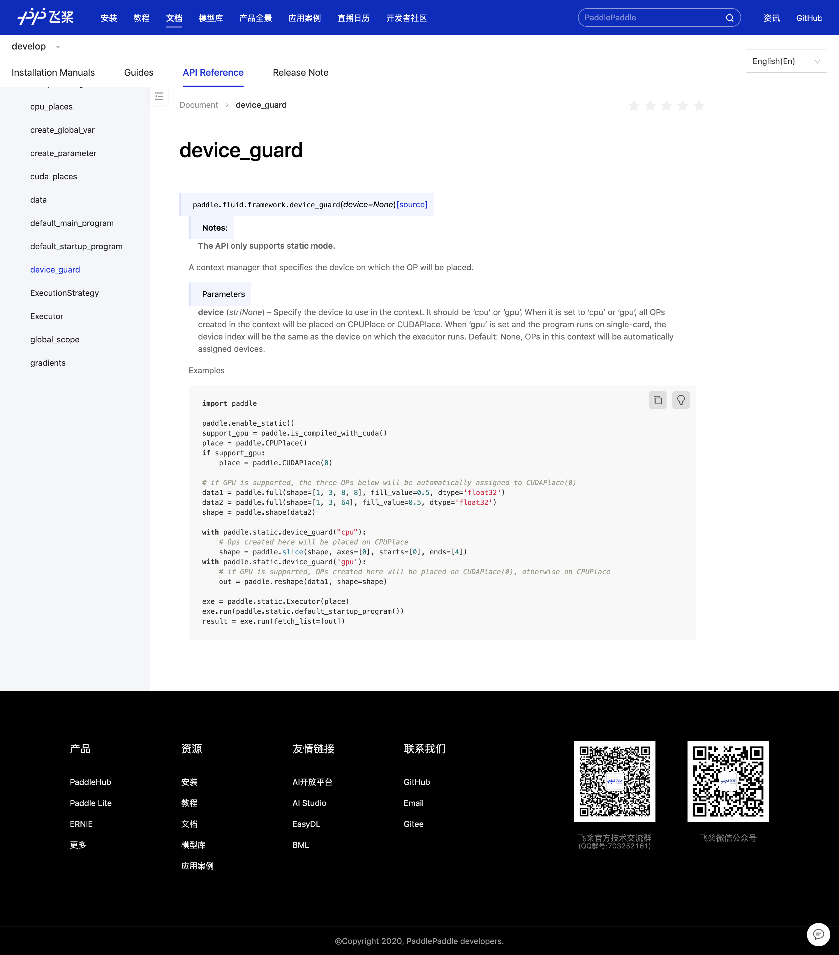This screenshot has width=839, height=955.
Task: Click the [source] link
Action: click(411, 205)
